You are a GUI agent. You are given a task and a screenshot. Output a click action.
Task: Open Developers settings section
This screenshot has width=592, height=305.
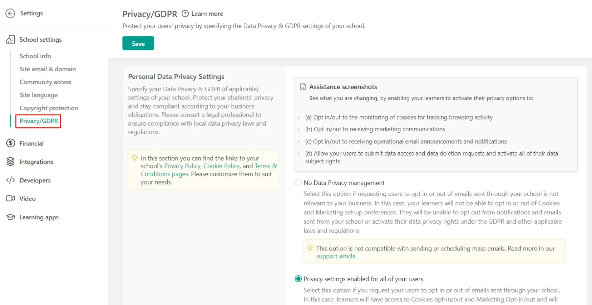(x=35, y=180)
